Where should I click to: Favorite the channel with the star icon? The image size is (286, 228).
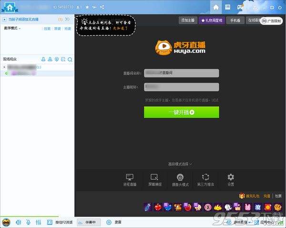[x=87, y=7]
